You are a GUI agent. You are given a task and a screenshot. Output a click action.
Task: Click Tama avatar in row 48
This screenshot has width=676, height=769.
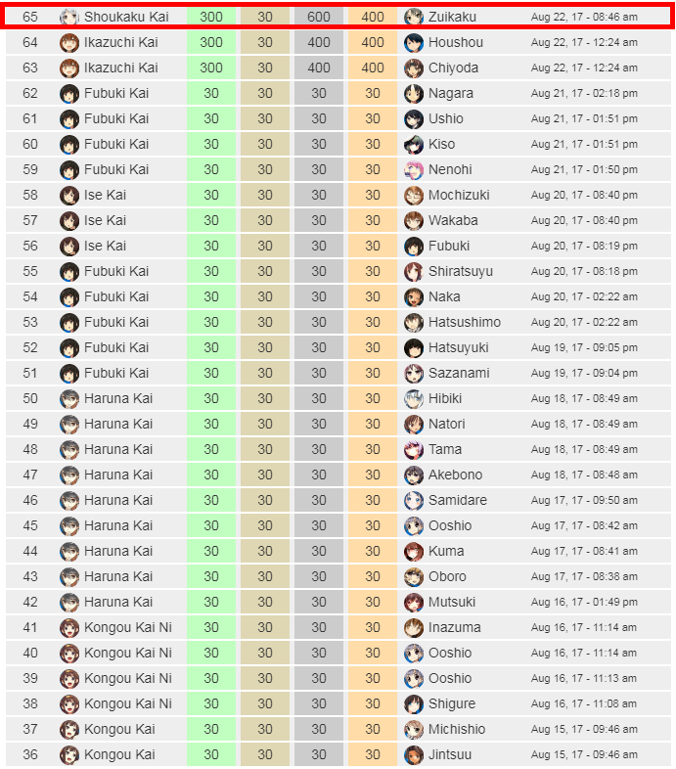coord(414,450)
